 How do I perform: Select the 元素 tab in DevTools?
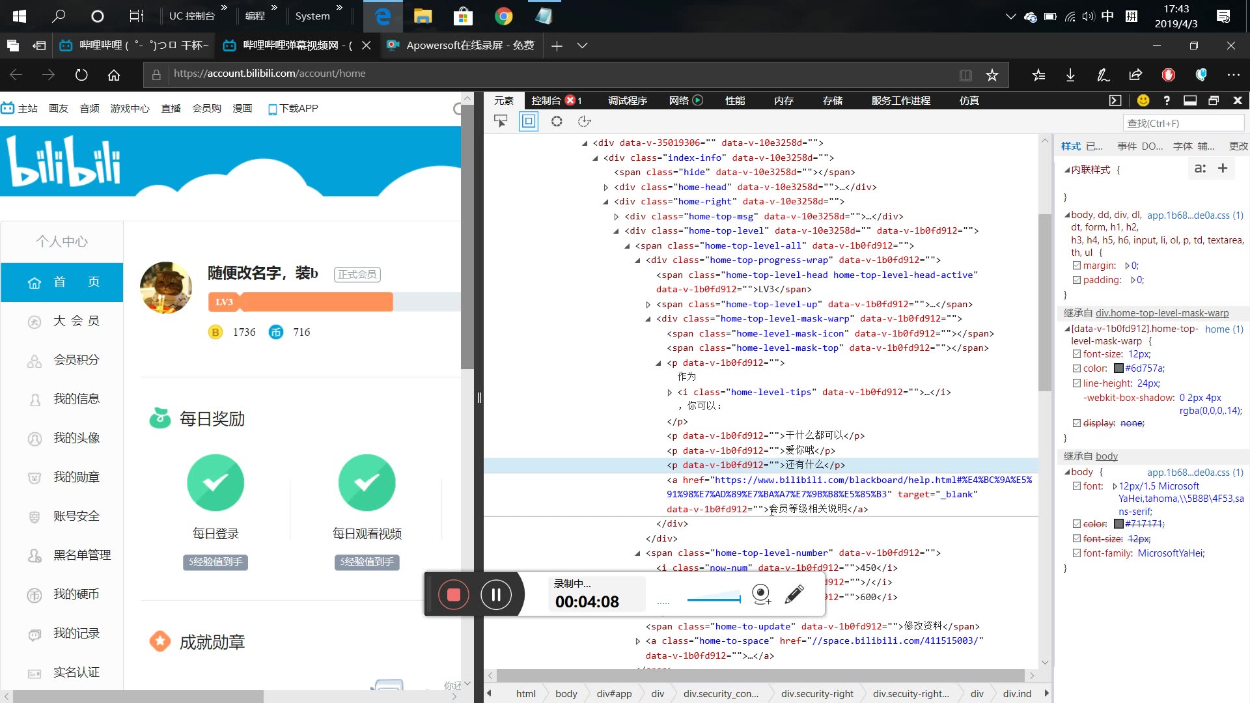[x=505, y=100]
